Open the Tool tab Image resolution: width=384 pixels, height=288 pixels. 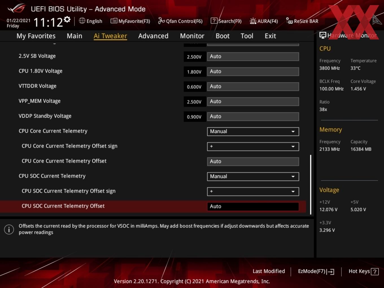click(x=247, y=36)
